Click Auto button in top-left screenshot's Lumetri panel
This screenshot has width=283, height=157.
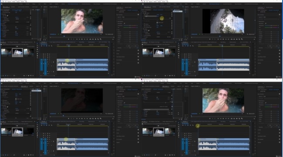(135, 46)
